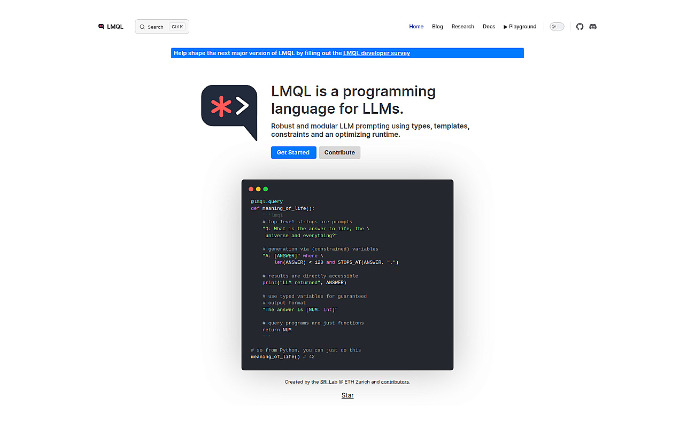This screenshot has width=695, height=421.
Task: Toggle the light/dark theme switch
Action: pyautogui.click(x=557, y=27)
